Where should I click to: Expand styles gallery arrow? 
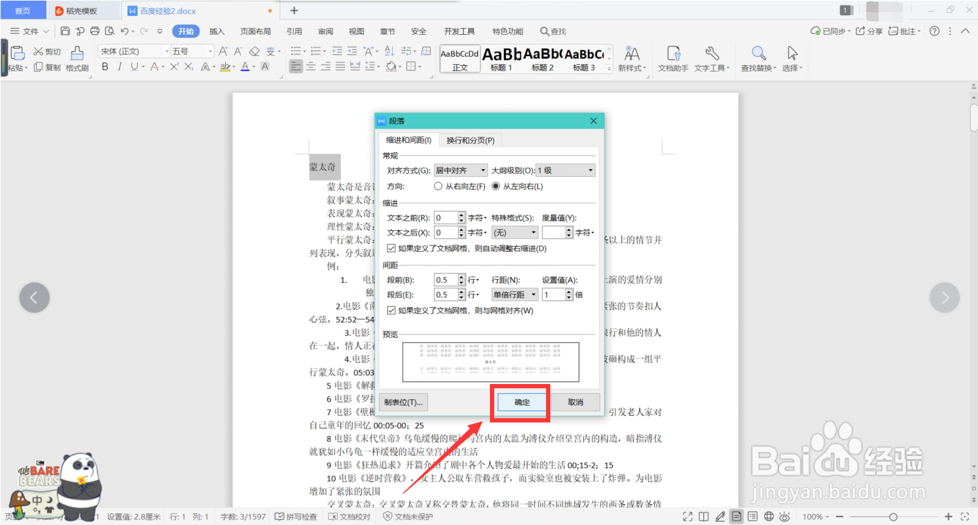609,69
